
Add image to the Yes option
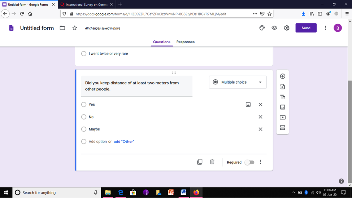click(248, 105)
